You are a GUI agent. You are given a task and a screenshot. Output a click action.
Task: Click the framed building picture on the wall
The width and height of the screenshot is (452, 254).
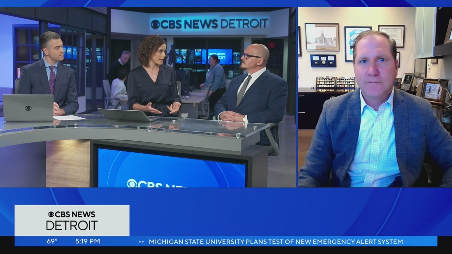pyautogui.click(x=322, y=37)
